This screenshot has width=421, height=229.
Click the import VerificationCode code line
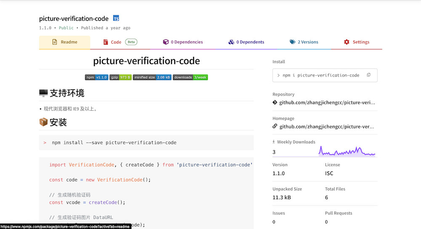[151, 165]
